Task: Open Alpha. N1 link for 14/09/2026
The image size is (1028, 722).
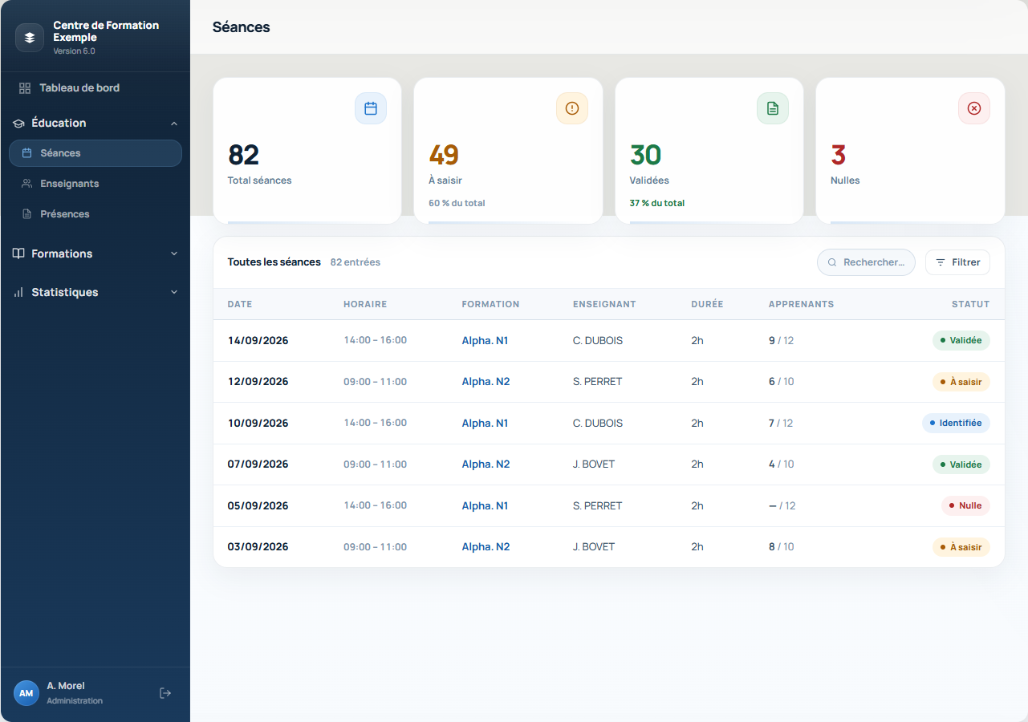Action: 485,341
